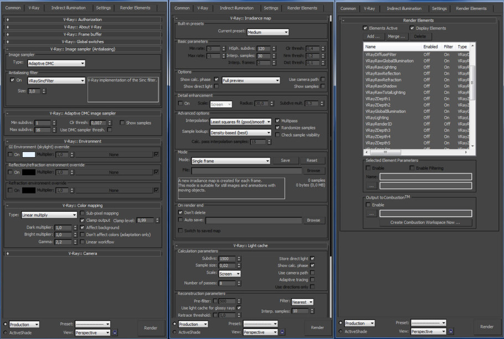The width and height of the screenshot is (504, 339).
Task: Toggle Store direct light checkbox
Action: 312,258
